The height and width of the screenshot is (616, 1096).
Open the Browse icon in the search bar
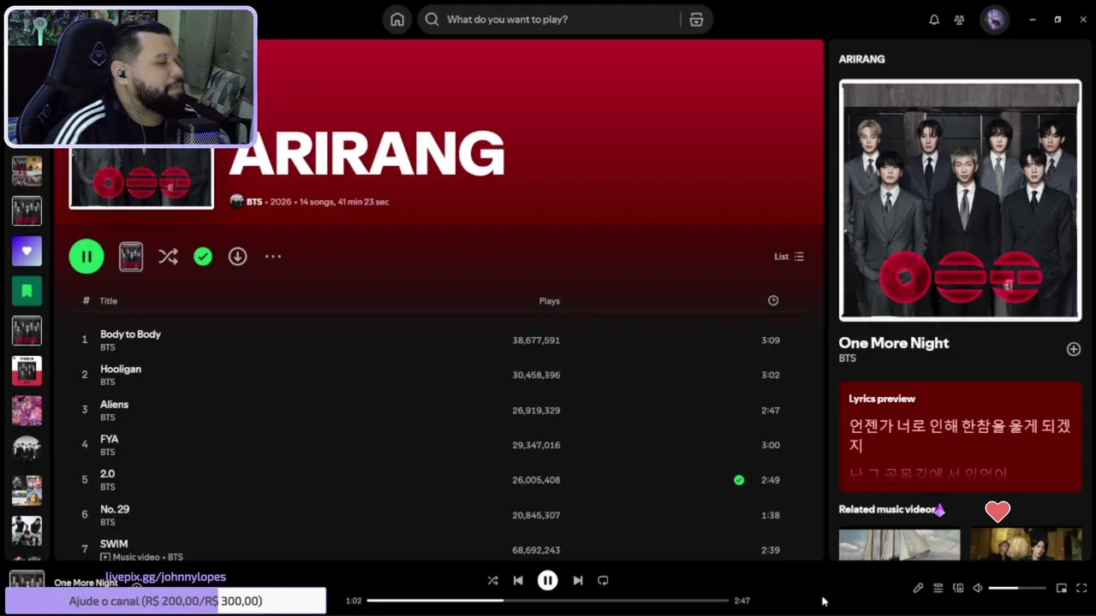click(696, 20)
